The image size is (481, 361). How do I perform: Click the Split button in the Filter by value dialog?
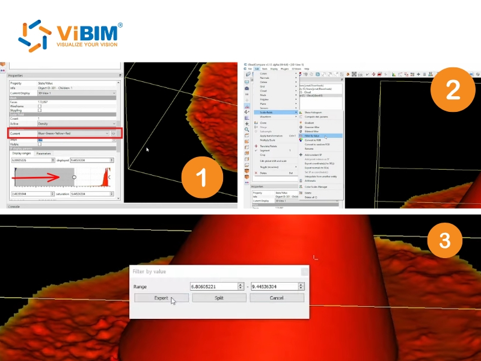pyautogui.click(x=218, y=297)
